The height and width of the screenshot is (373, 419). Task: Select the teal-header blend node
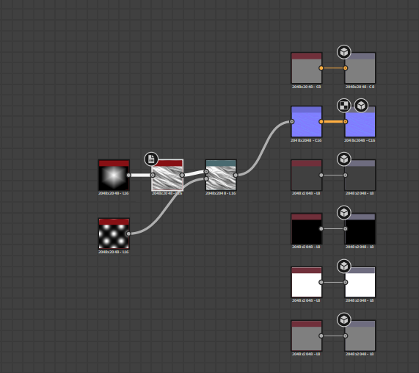(221, 175)
